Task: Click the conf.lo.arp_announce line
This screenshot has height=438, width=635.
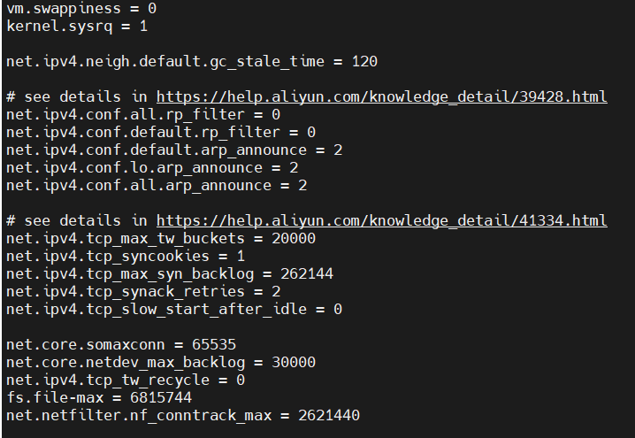Action: (152, 168)
